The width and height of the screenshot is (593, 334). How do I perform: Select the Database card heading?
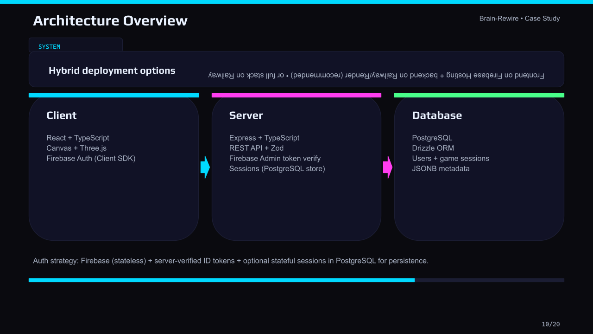coord(437,116)
